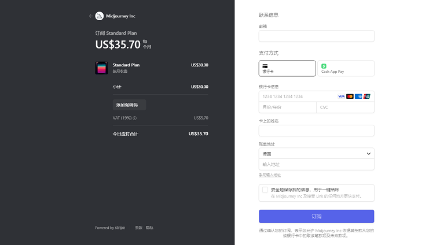This screenshot has width=440, height=245.
Task: Focus the name on card field
Action: pyautogui.click(x=317, y=131)
